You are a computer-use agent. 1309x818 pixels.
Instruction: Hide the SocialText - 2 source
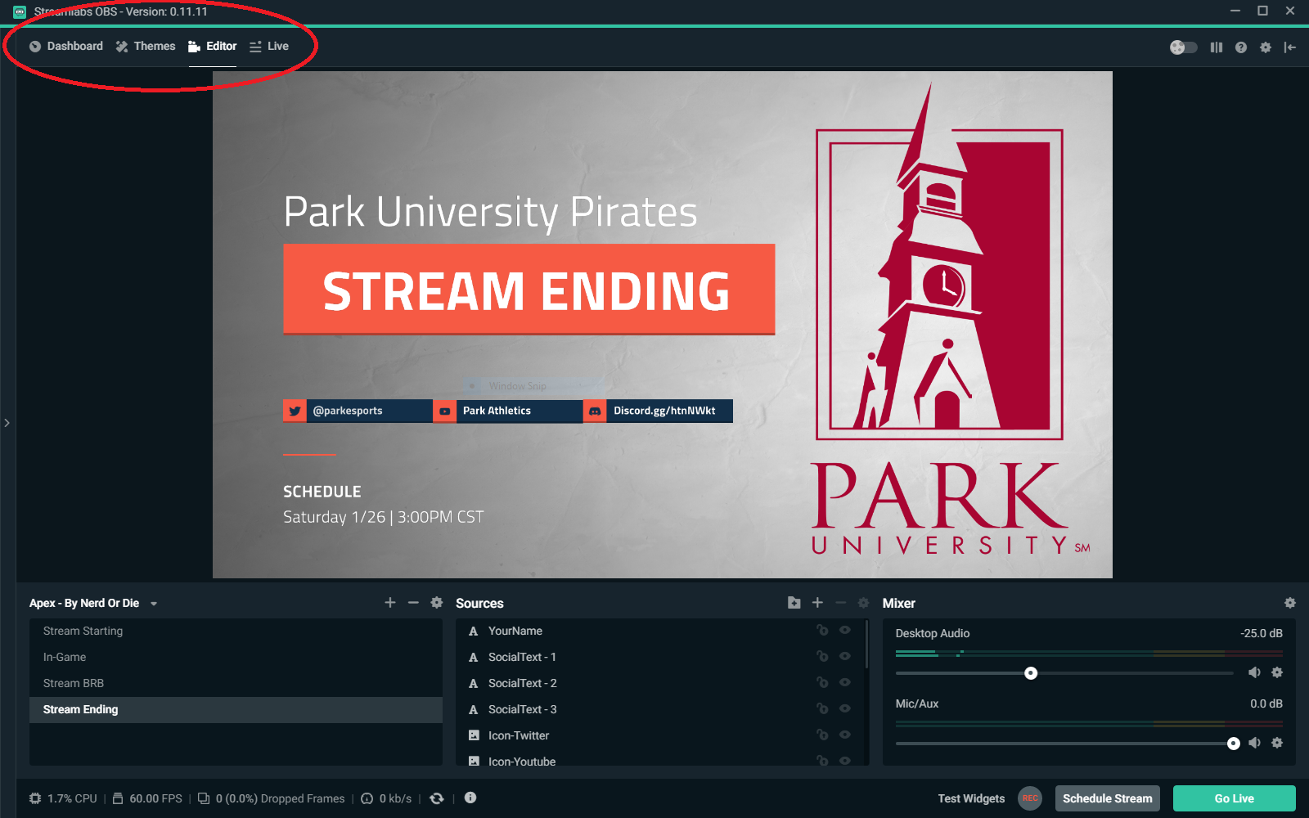tap(845, 683)
